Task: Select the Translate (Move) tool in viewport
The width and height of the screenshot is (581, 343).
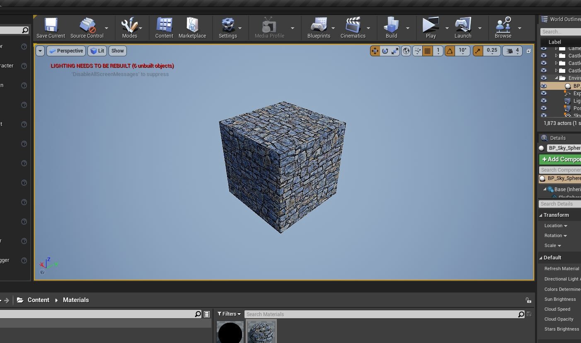Action: [375, 50]
